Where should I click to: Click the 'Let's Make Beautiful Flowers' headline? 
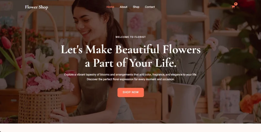pyautogui.click(x=131, y=49)
